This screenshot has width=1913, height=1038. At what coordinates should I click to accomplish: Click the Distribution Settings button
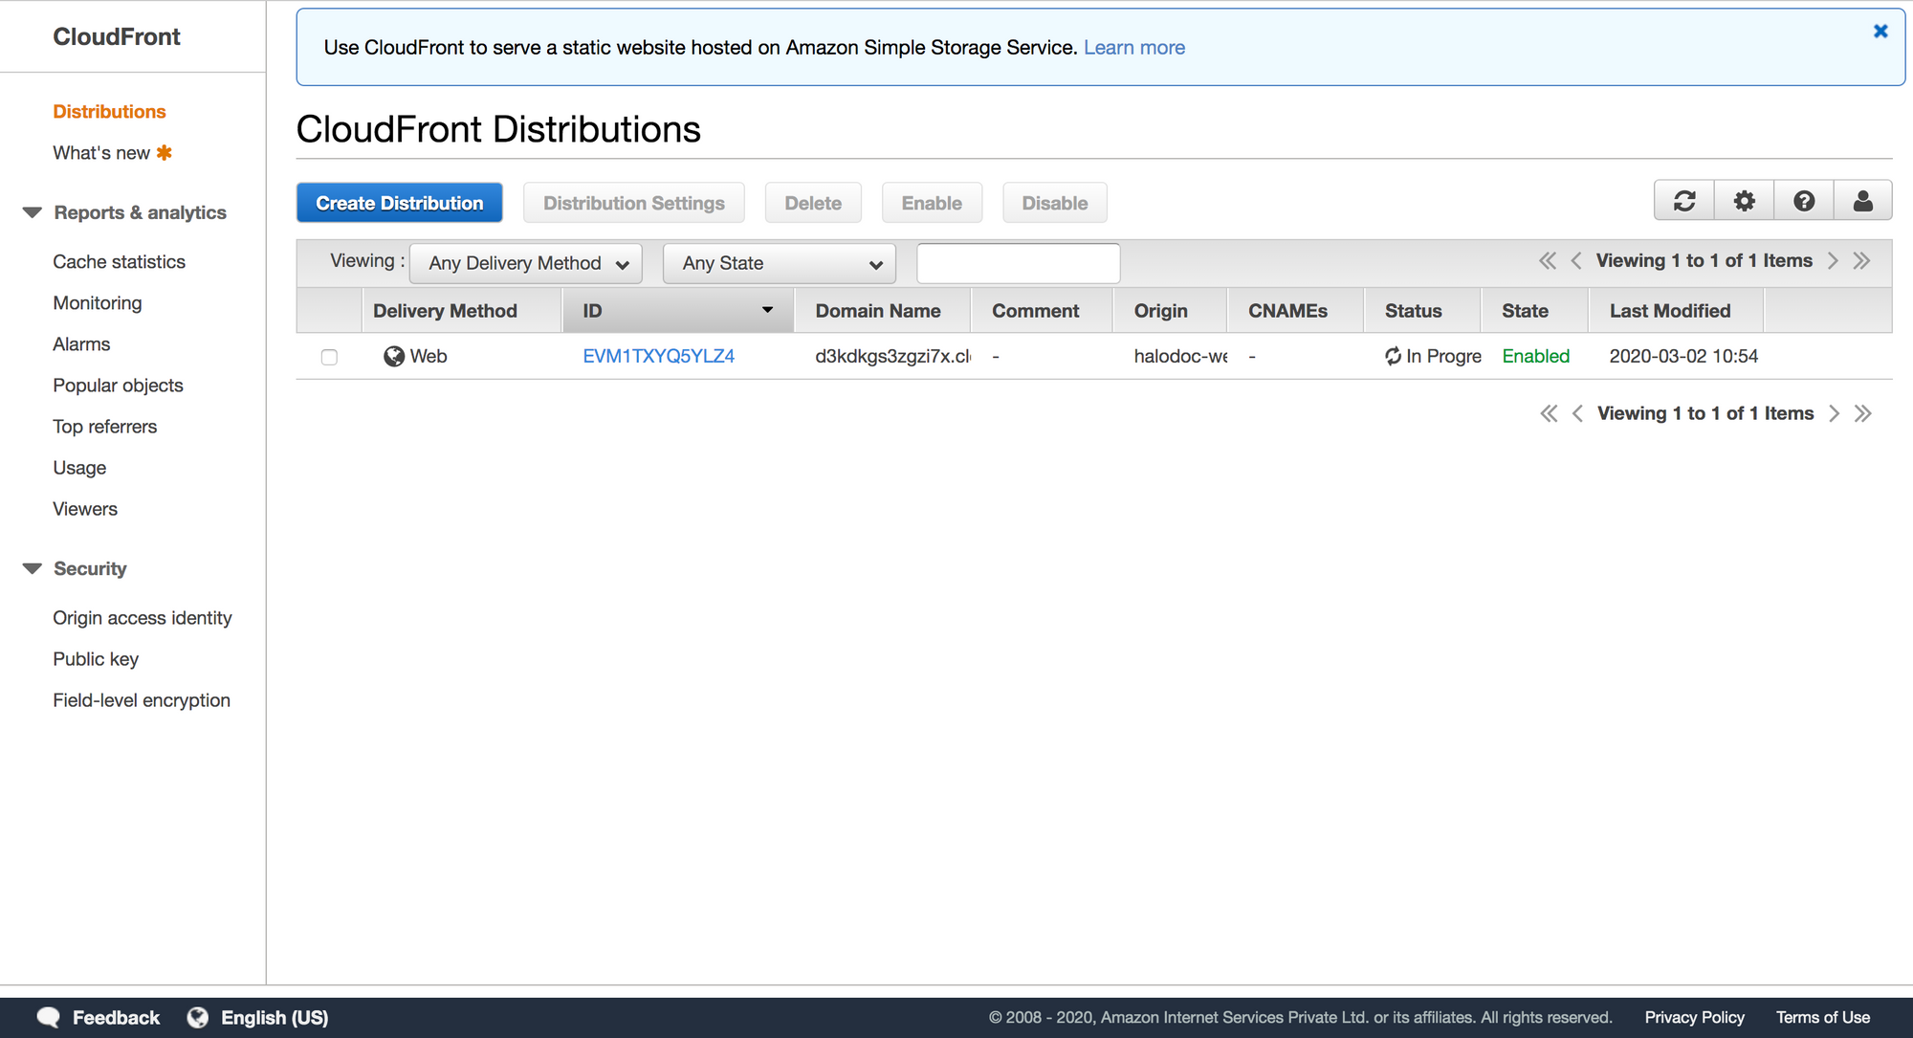click(634, 203)
